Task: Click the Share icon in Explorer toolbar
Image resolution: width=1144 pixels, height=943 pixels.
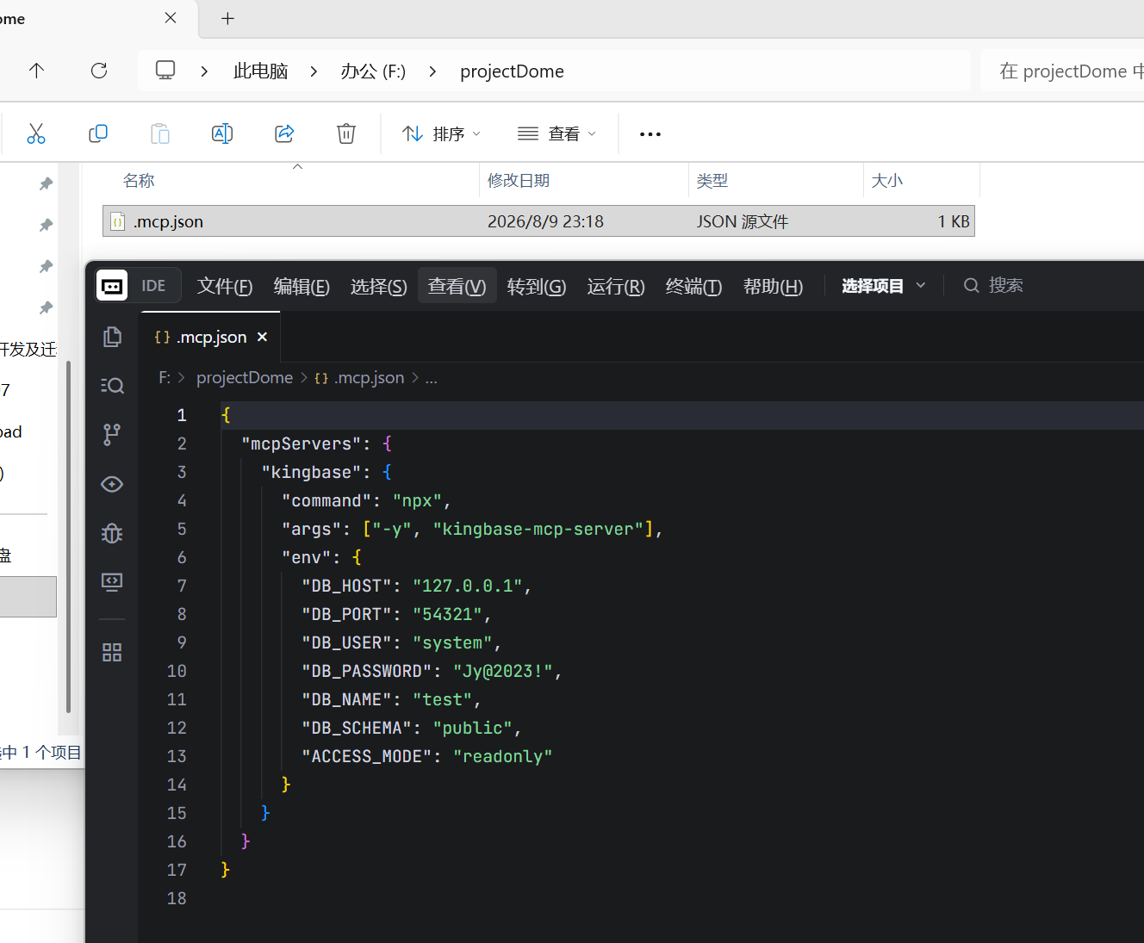Action: 284,133
